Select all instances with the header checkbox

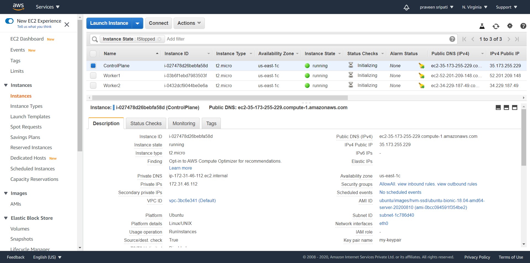[93, 53]
